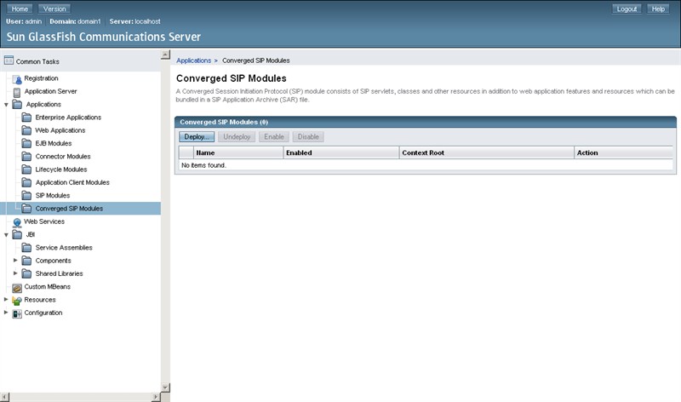Click the Enterprise Applications folder icon
Image resolution: width=681 pixels, height=402 pixels.
coord(26,118)
